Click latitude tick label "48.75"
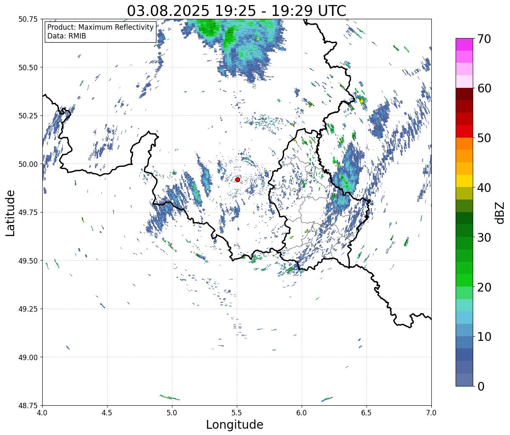510x435 pixels. click(x=28, y=405)
